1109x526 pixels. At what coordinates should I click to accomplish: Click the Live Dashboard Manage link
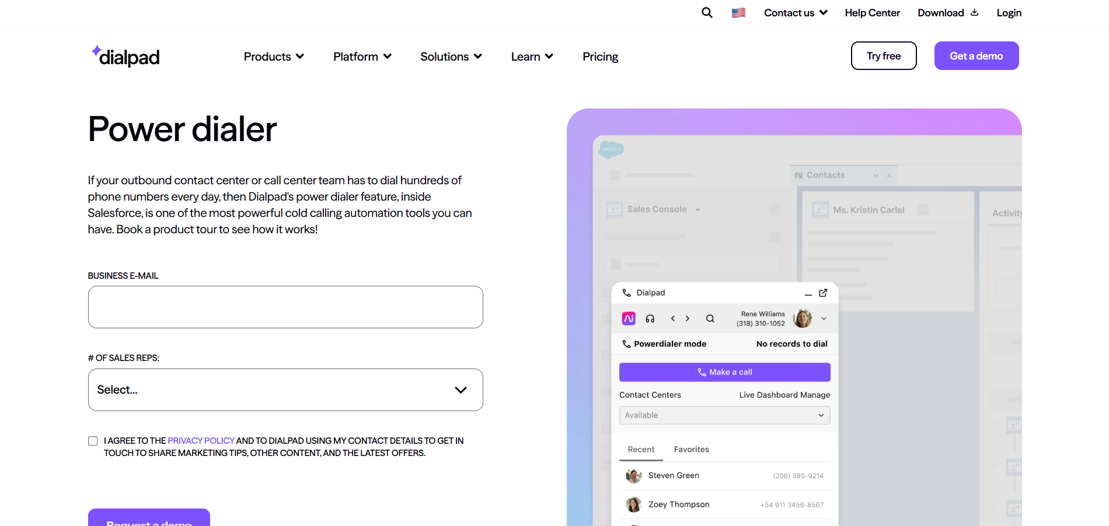784,395
